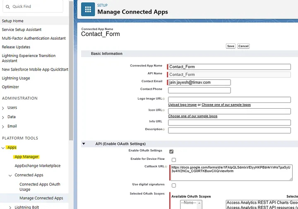Expand the Email section
The width and height of the screenshot is (298, 209).
point(3,127)
